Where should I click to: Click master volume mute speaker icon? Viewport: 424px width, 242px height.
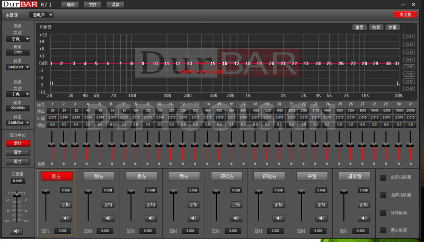[17, 231]
